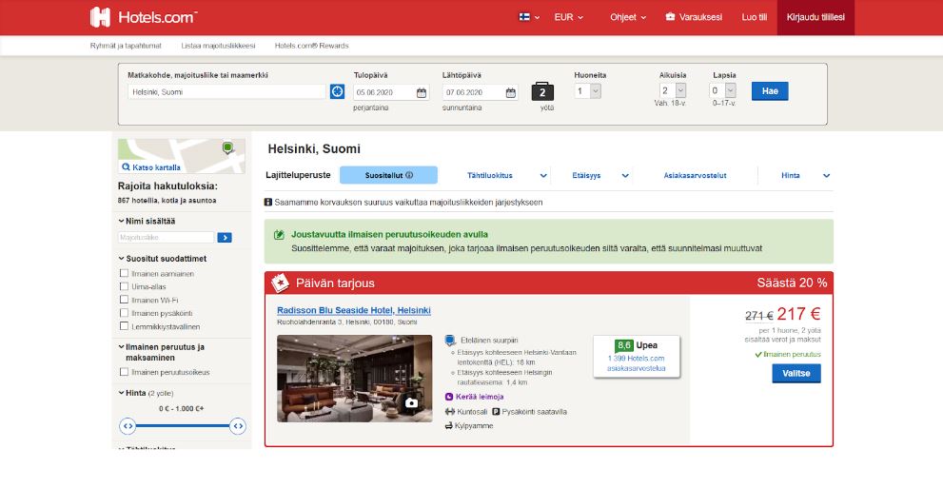Click the Pysäköinti parking icon
The height and width of the screenshot is (488, 943).
[x=496, y=412]
